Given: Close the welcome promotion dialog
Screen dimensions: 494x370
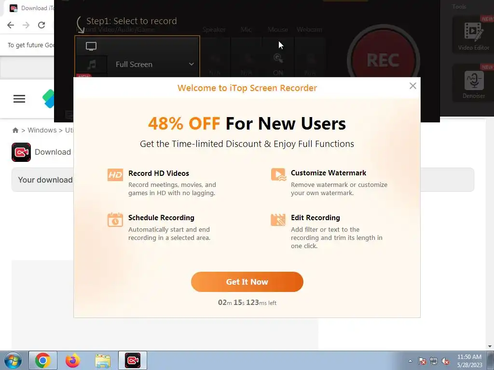Looking at the screenshot, I should [x=413, y=86].
